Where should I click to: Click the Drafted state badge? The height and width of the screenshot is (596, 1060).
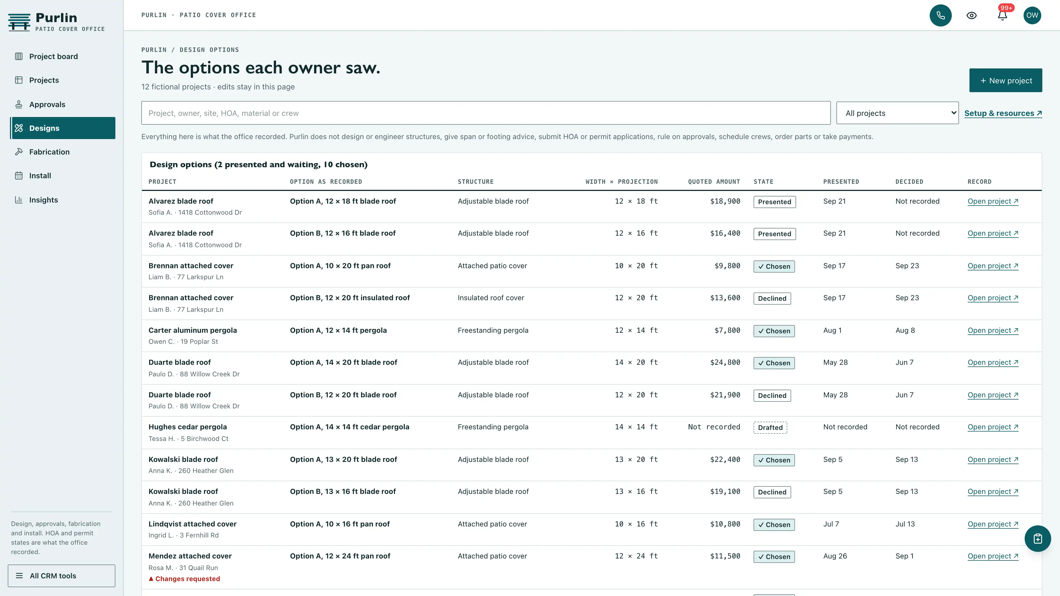point(770,427)
